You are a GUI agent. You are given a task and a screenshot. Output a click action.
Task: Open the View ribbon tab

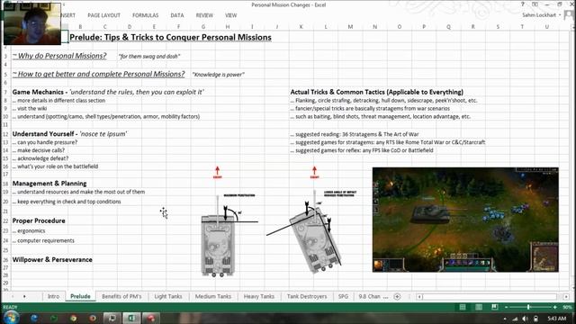tap(230, 15)
